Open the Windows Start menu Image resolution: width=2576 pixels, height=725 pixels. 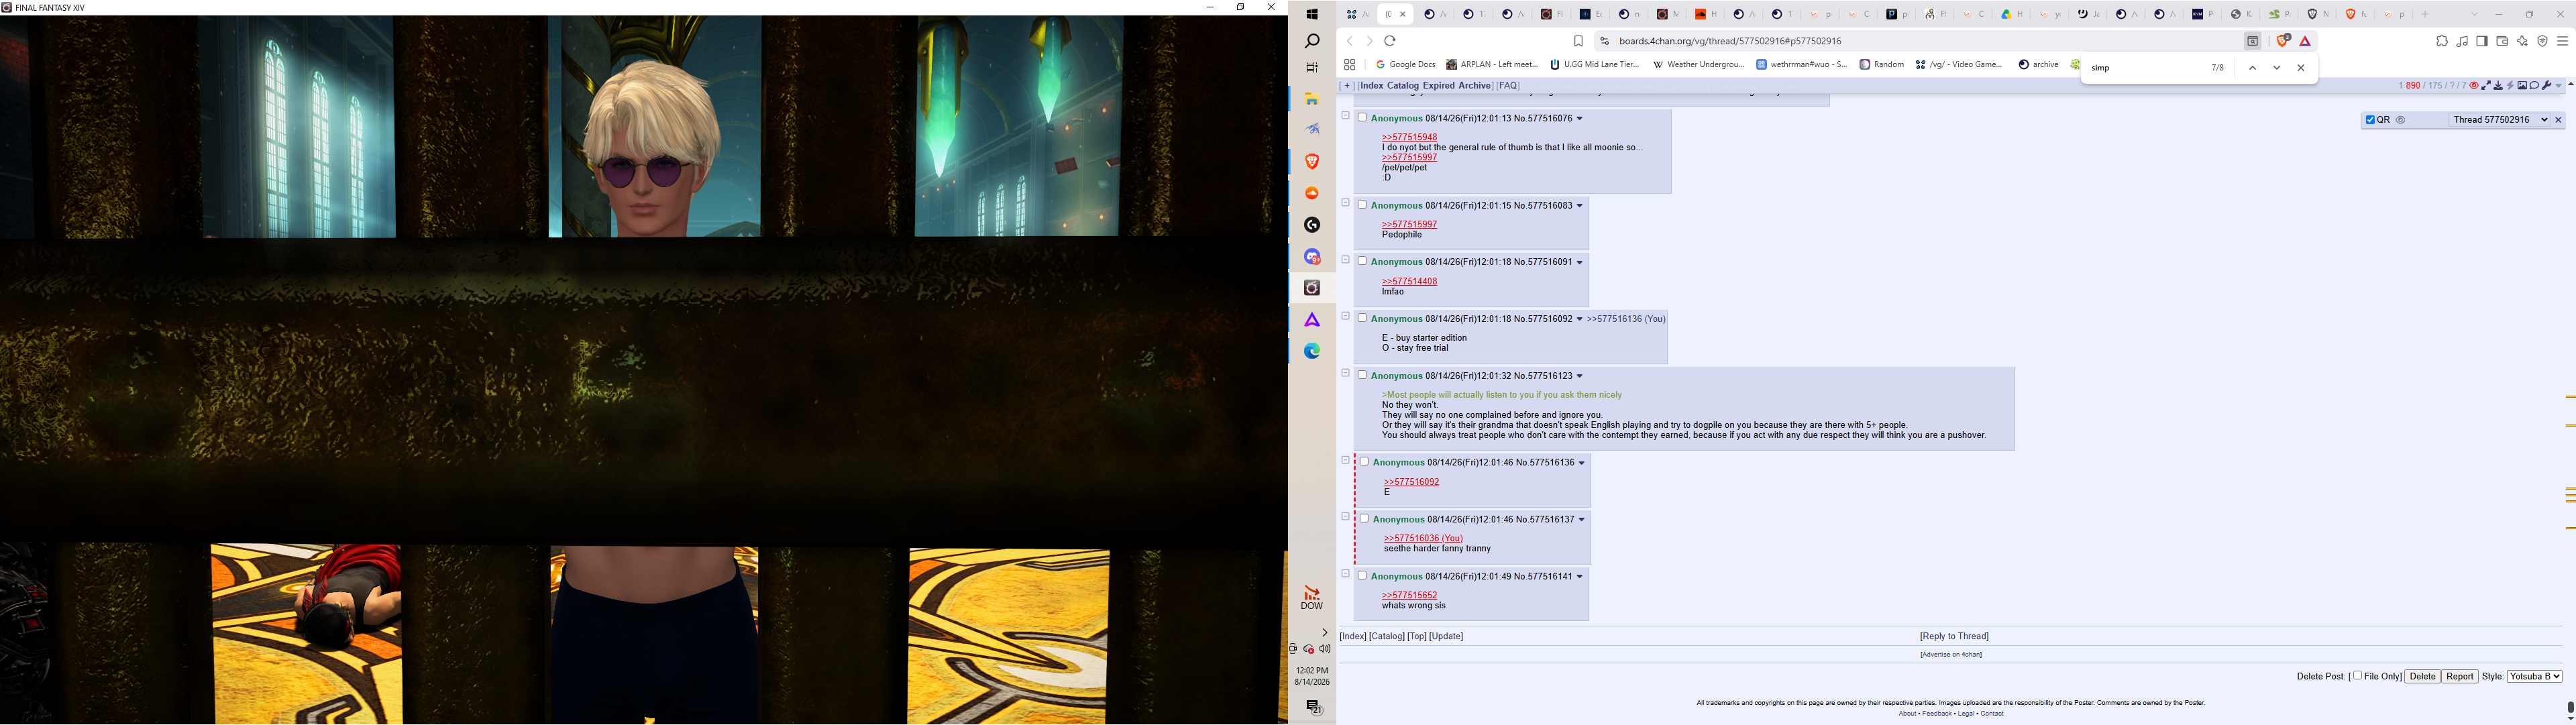tap(1312, 14)
